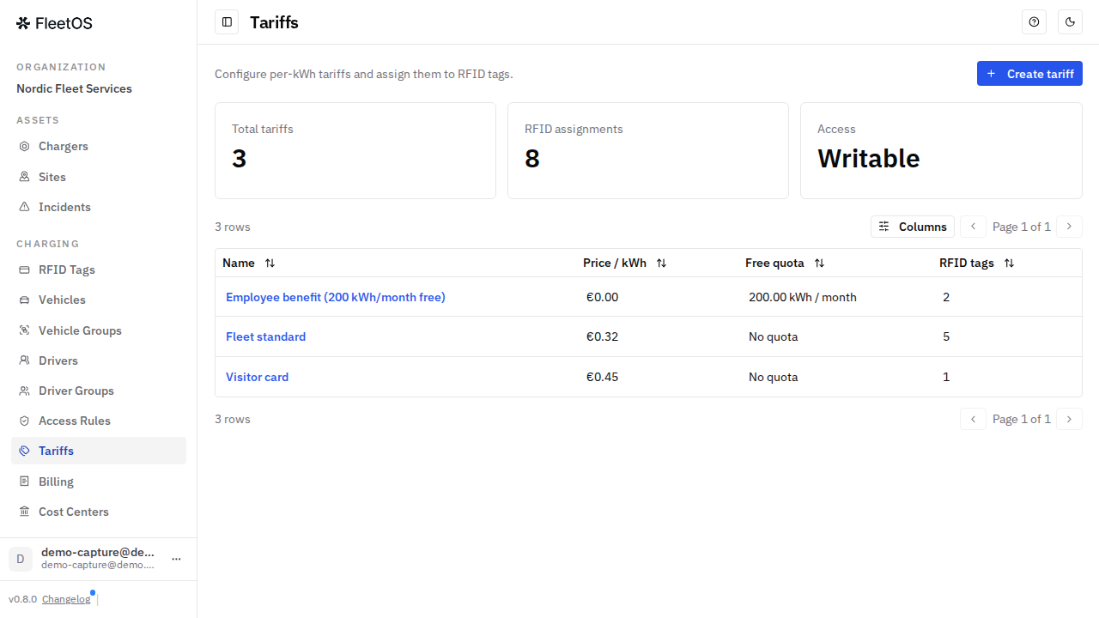Image resolution: width=1099 pixels, height=618 pixels.
Task: Click the Create tariff button
Action: click(1029, 74)
